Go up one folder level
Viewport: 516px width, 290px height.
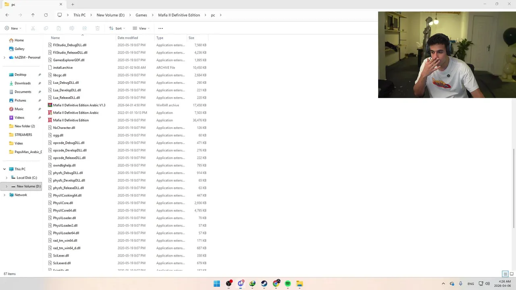tap(33, 15)
